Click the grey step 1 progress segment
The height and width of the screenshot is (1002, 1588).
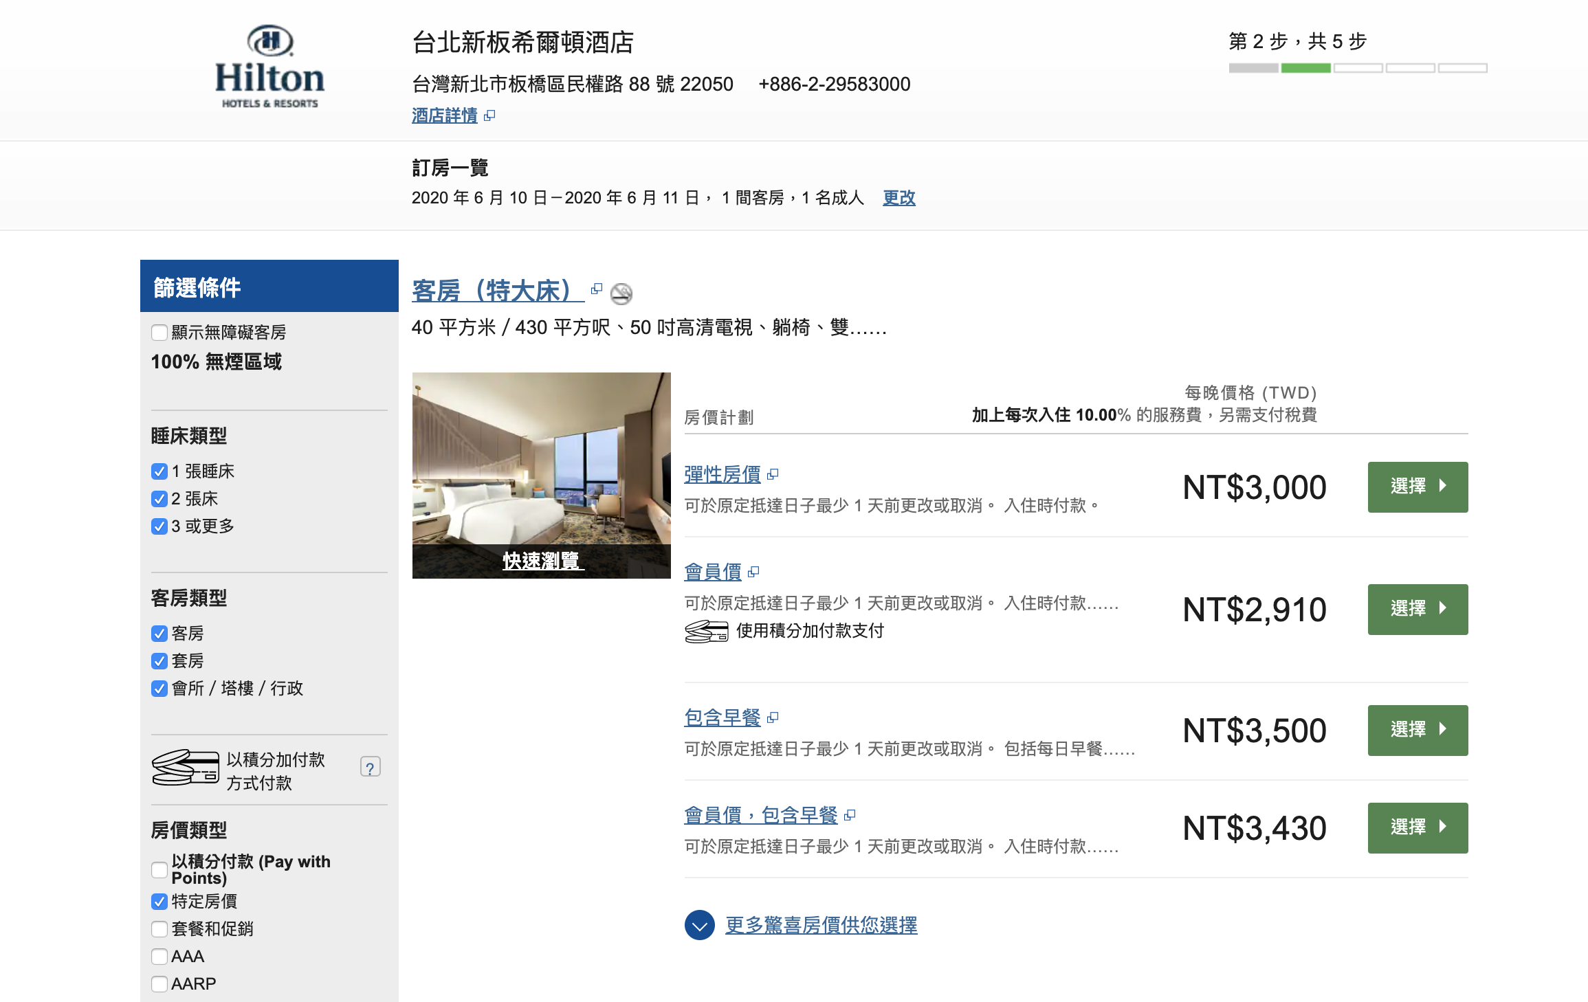(x=1254, y=68)
